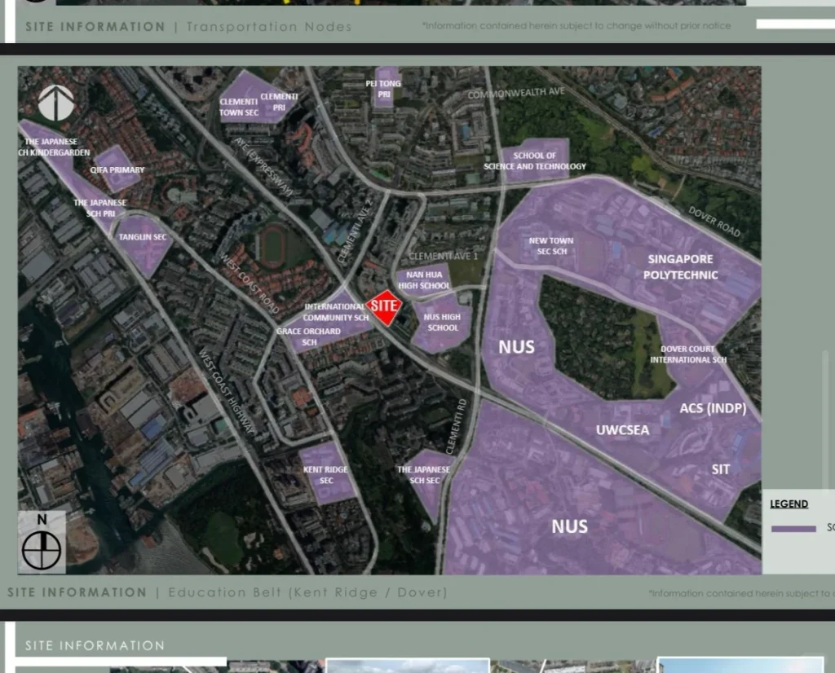The height and width of the screenshot is (673, 835).
Task: Click the AYE (Expressway) road label
Action: (x=263, y=166)
